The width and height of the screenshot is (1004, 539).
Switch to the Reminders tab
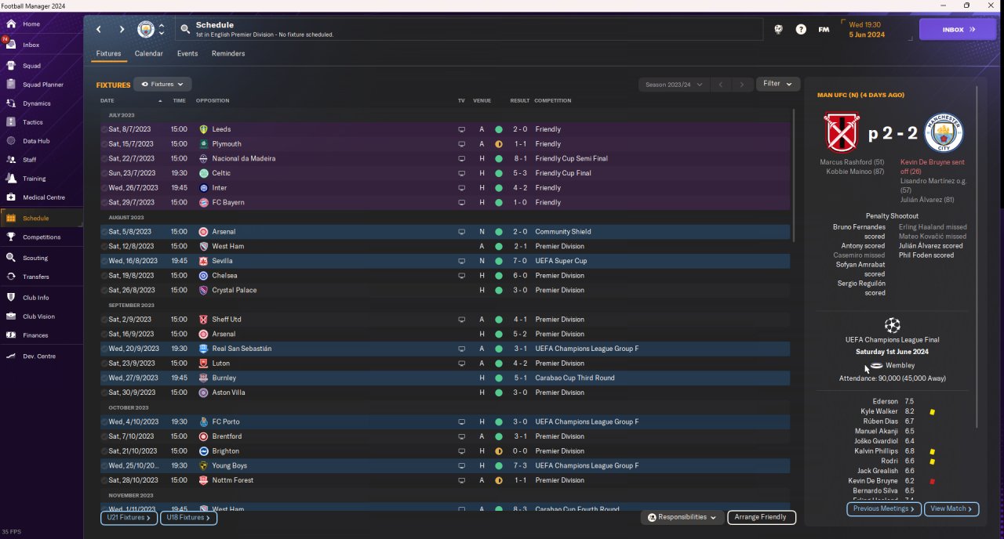[228, 54]
